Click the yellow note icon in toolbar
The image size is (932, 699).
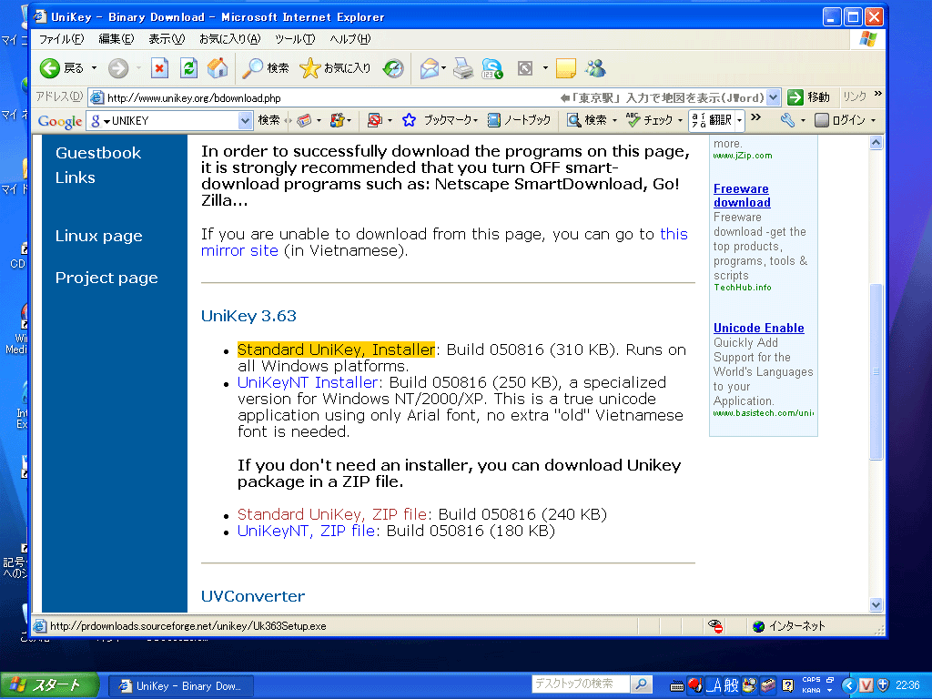565,68
